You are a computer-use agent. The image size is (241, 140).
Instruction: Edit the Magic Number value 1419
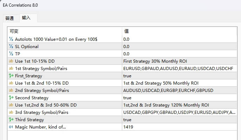128,127
